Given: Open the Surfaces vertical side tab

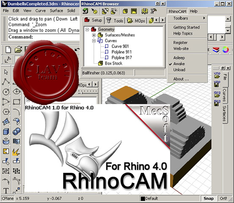Looking at the screenshot, I should (225, 113).
